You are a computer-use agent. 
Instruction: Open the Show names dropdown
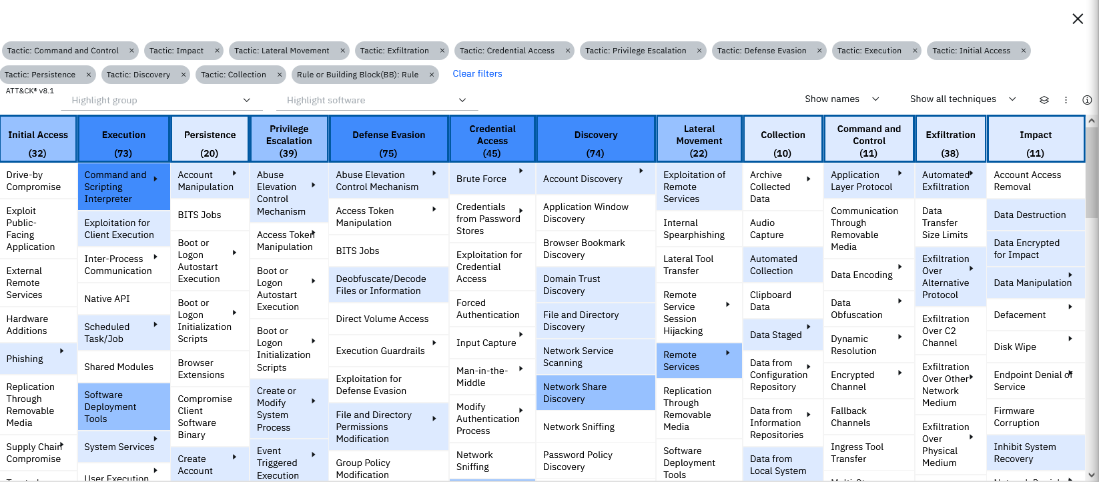pos(842,99)
